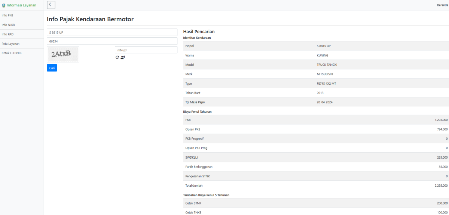
Task: Click the Tgl Masa Pajak row
Action: 316,102
